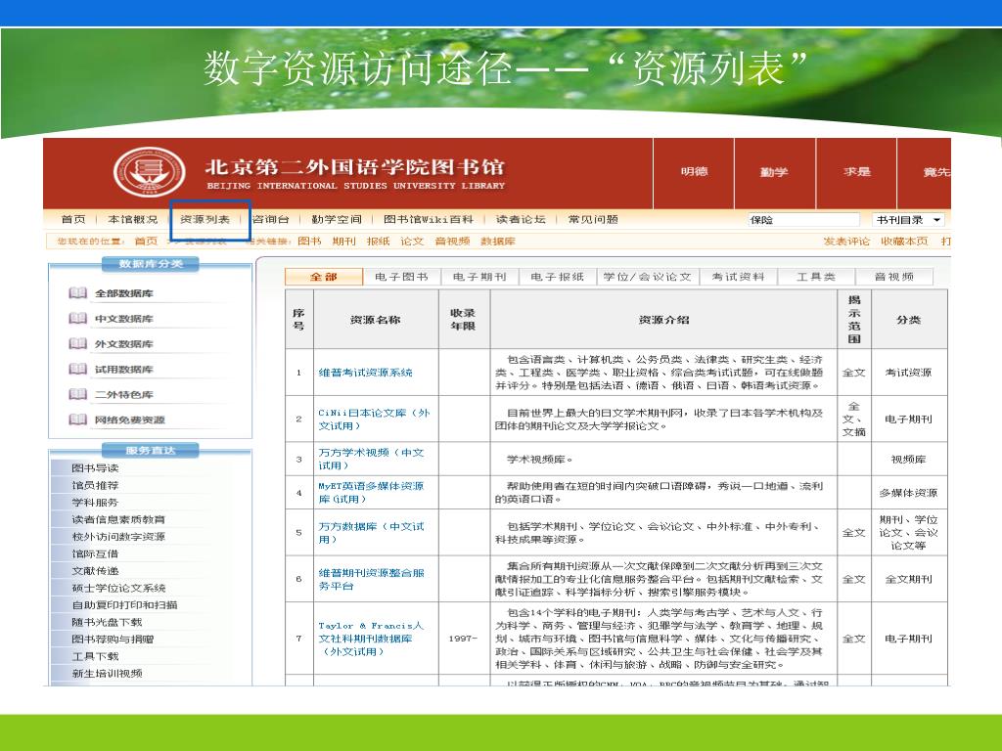Screen dimensions: 1002x751
Task: Click book icon beside 试用数据库
Action: 78,369
